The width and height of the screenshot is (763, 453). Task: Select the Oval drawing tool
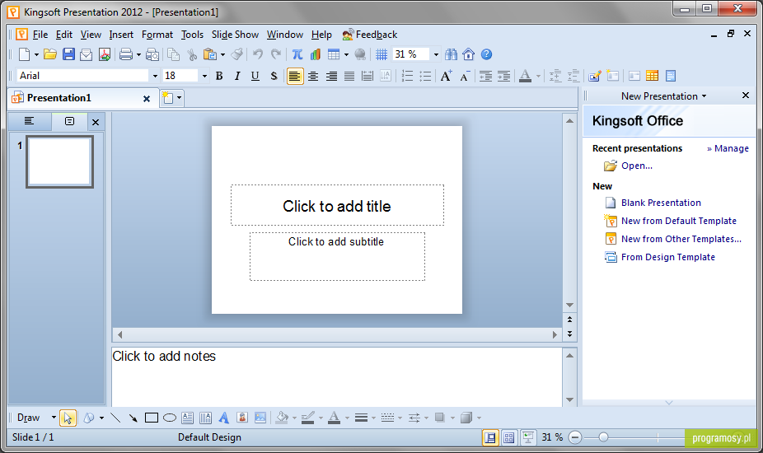pyautogui.click(x=170, y=418)
